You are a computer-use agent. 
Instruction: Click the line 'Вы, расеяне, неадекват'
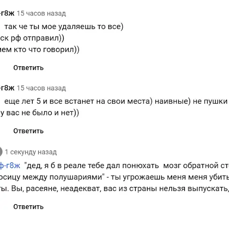click(x=56, y=189)
